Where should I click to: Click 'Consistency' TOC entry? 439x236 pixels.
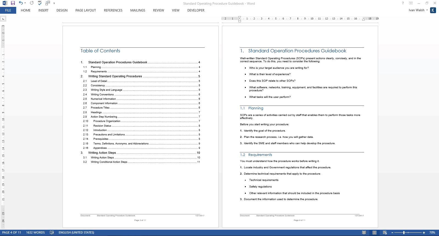(x=98, y=86)
